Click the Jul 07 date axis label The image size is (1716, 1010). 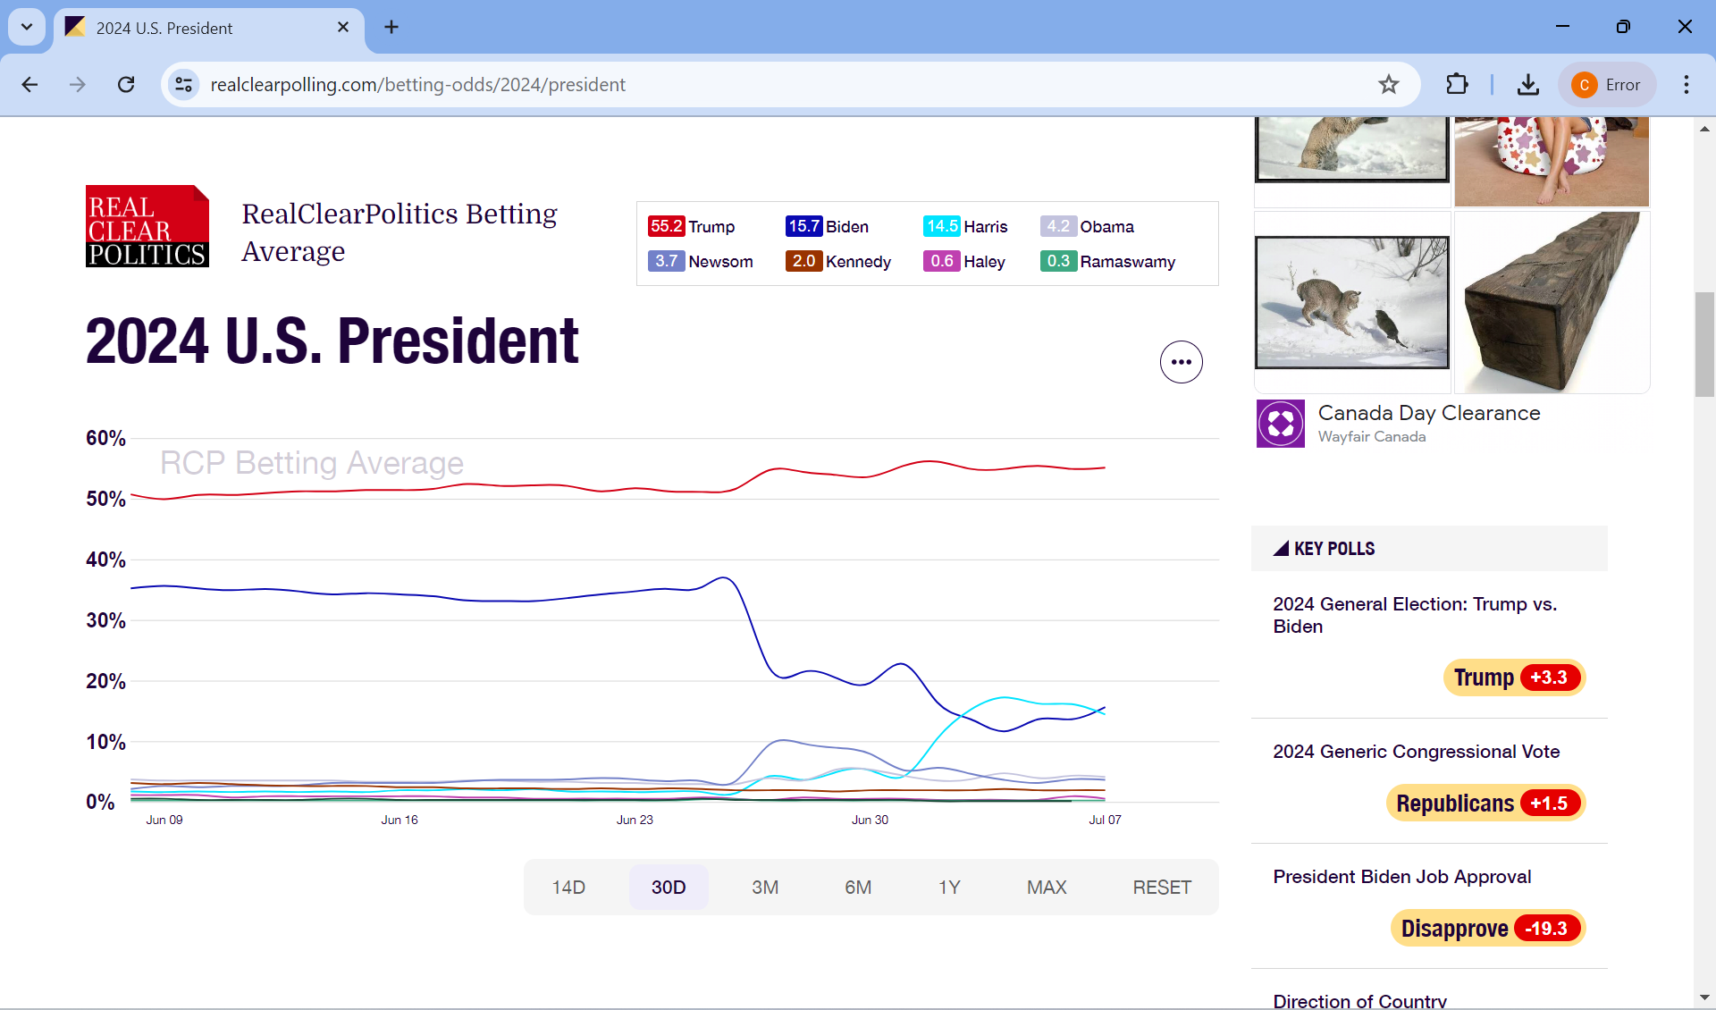[1105, 820]
